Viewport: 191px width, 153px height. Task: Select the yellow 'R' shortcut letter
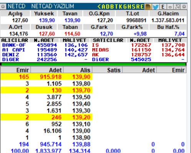tap(138, 7)
